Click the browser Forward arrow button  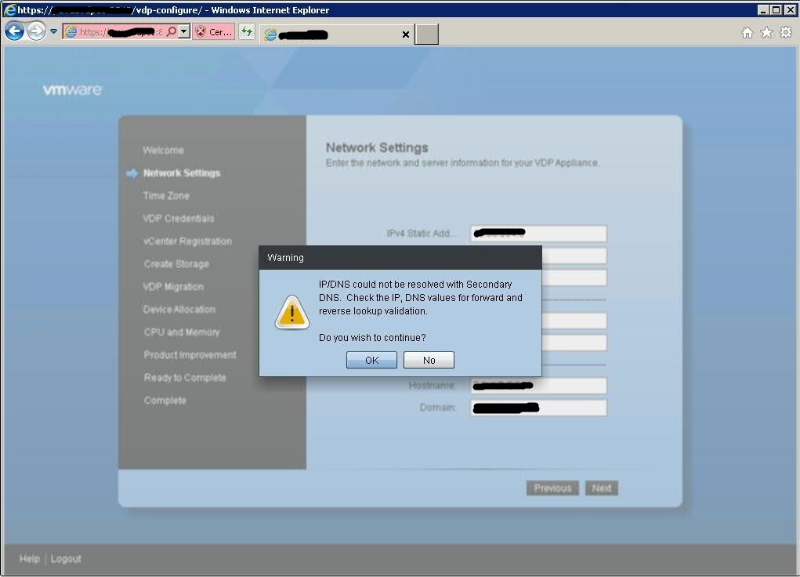[36, 31]
